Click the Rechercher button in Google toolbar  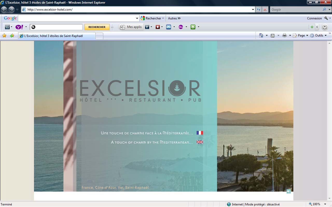152,18
